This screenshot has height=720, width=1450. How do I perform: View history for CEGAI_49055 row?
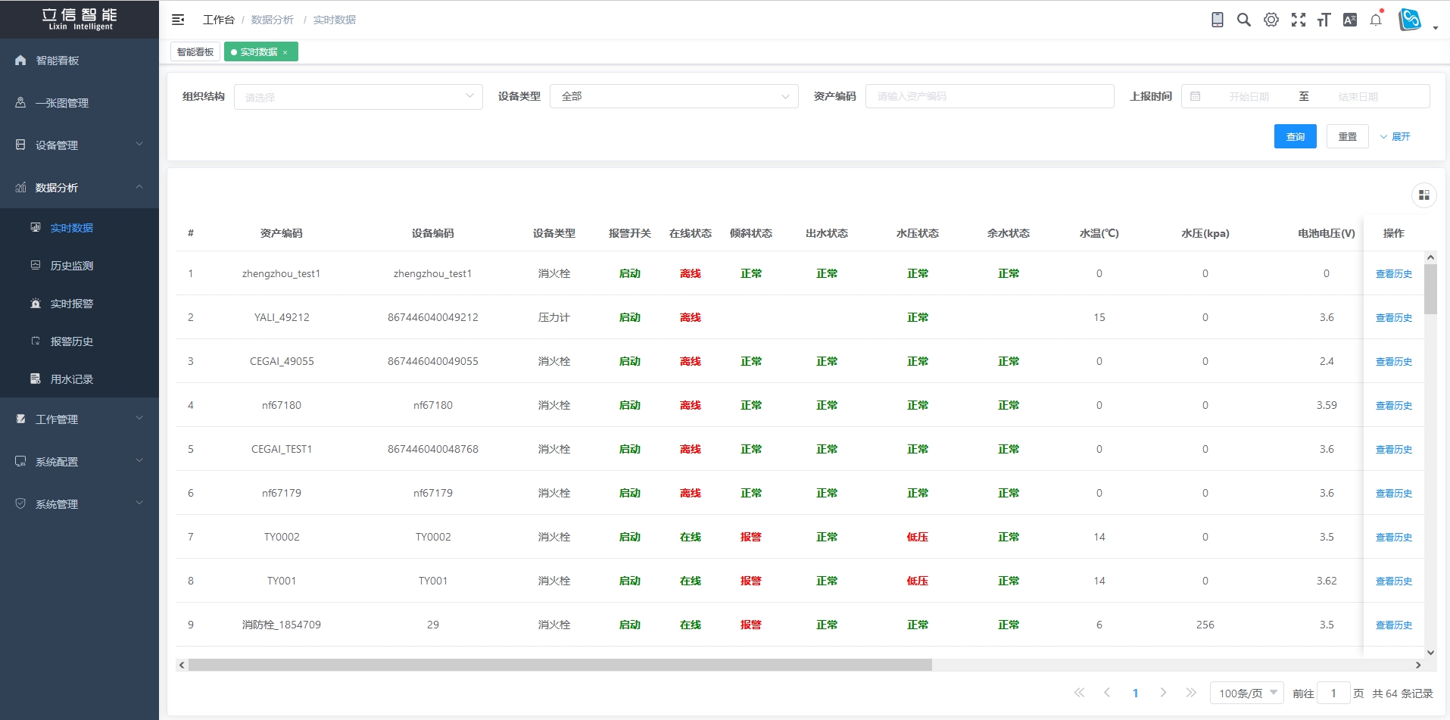pos(1394,362)
